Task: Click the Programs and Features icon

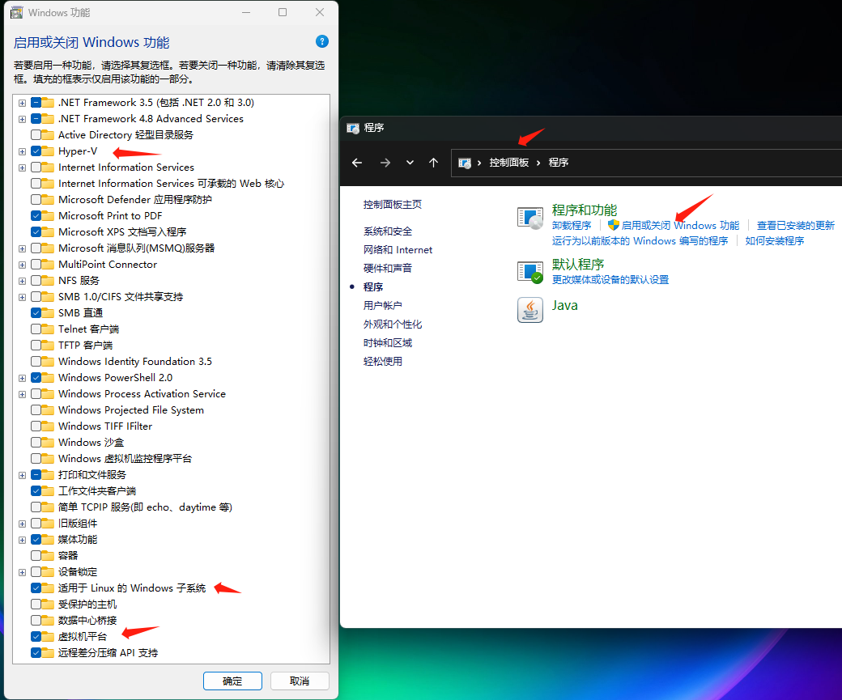Action: coord(530,218)
